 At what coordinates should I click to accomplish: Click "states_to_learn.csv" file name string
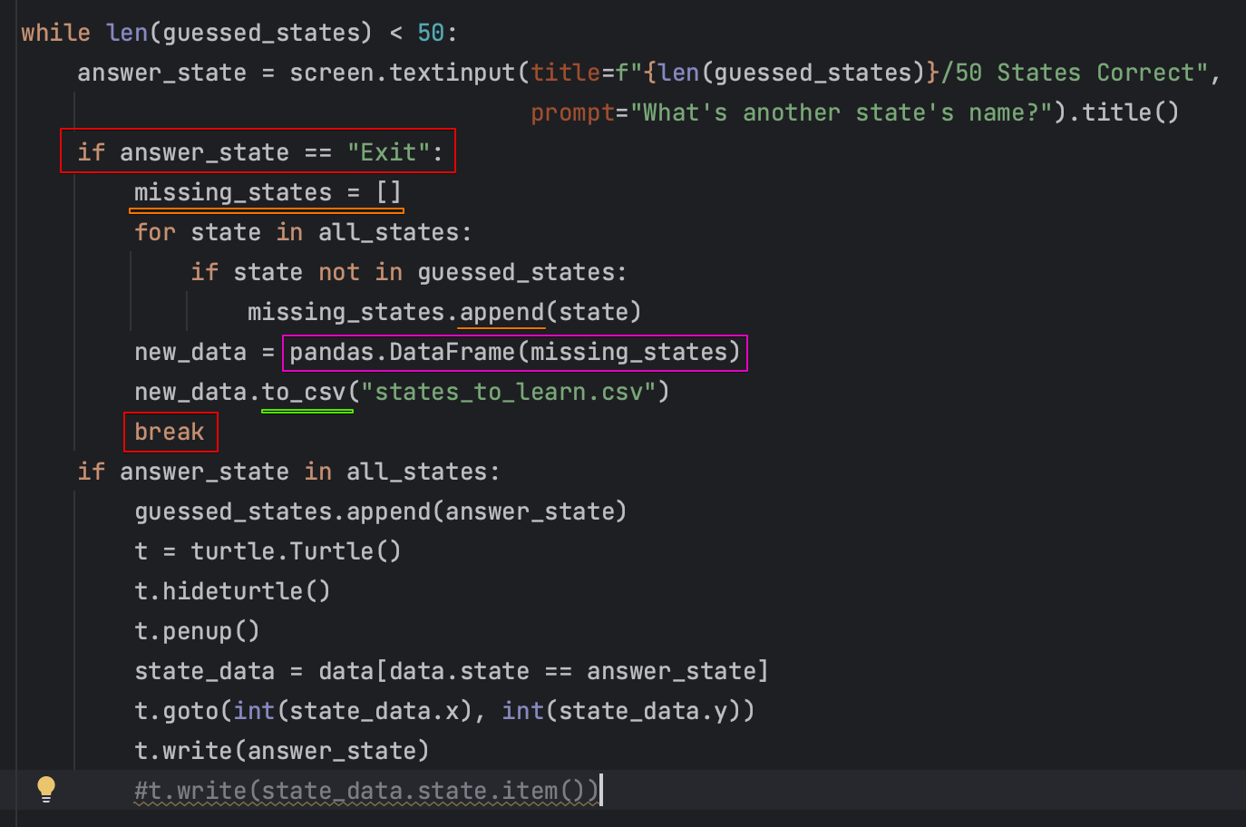508,393
